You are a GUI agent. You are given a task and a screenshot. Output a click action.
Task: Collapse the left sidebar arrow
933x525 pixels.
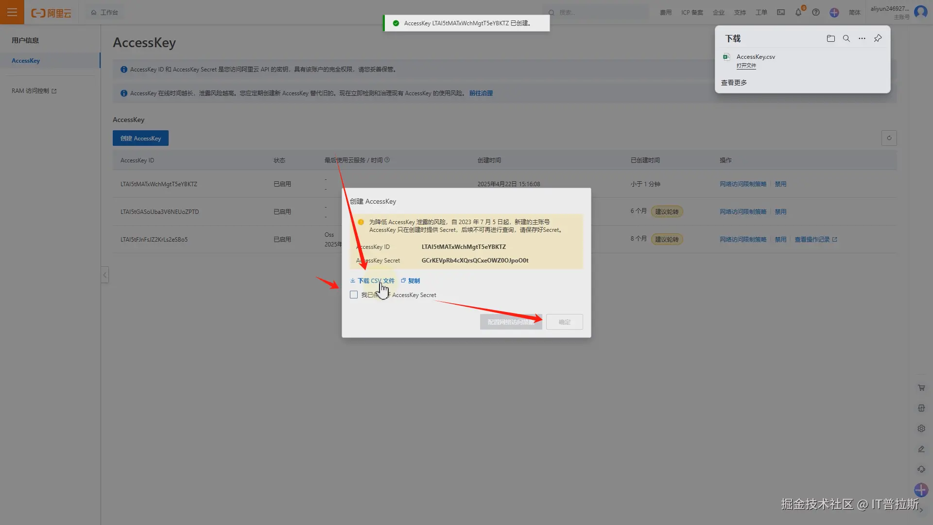tap(104, 275)
